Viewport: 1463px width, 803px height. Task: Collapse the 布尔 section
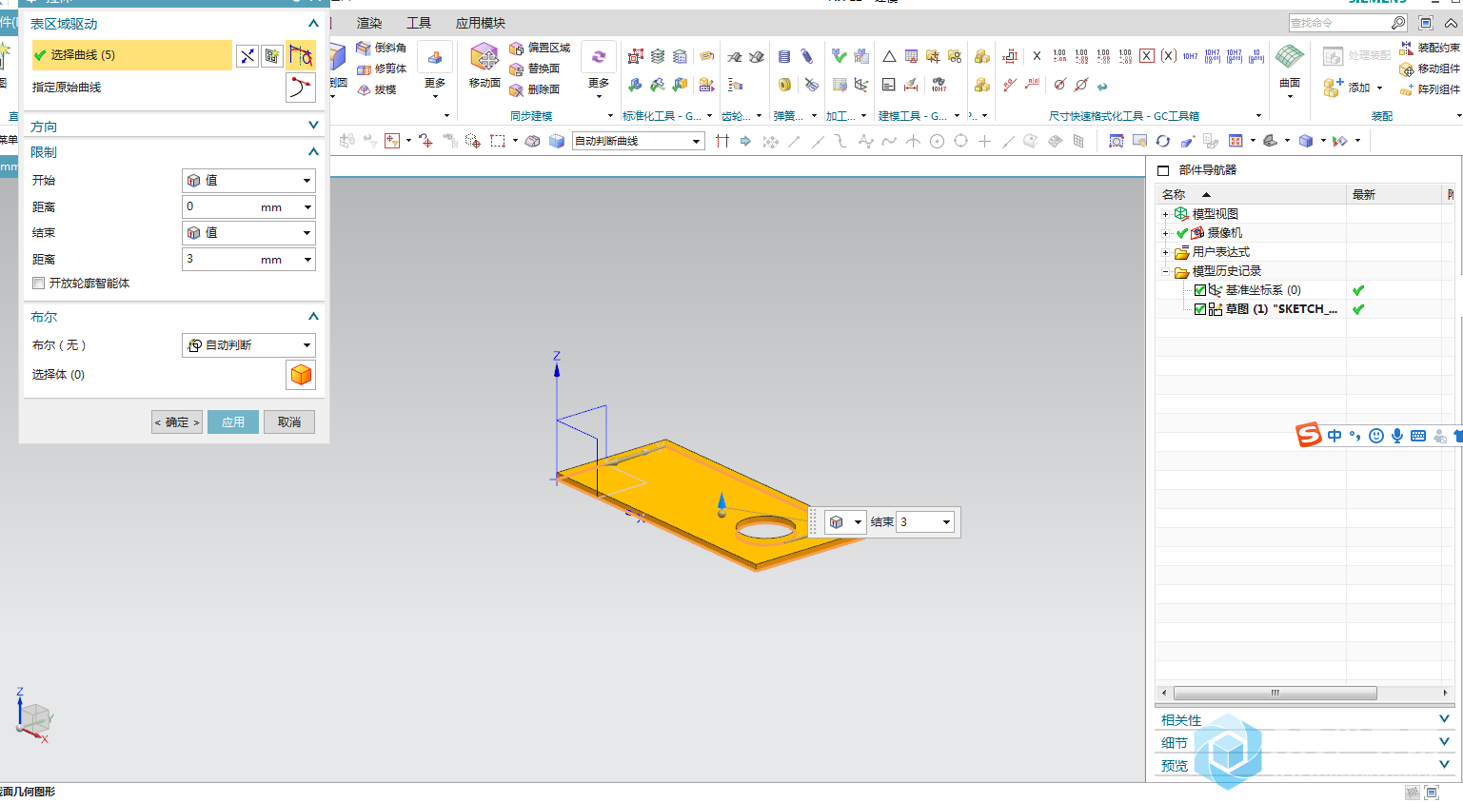(313, 317)
